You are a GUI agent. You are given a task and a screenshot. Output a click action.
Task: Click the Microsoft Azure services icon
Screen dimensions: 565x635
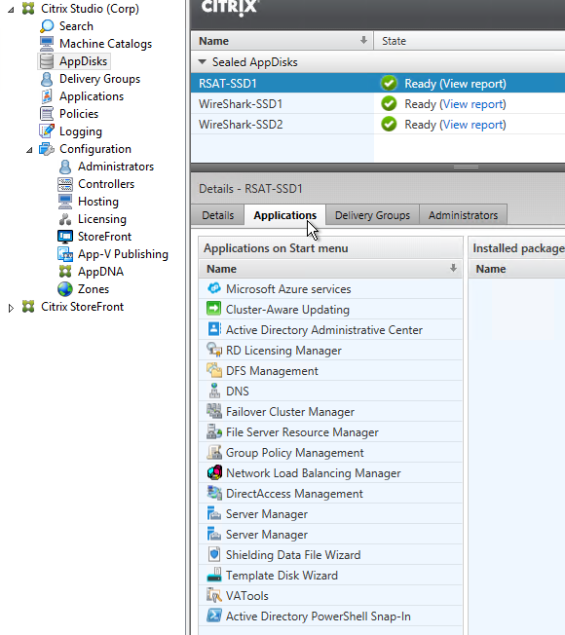point(214,288)
